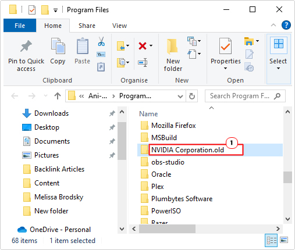This screenshot has height=250, width=295.
Task: Sort by the Name column header
Action: [x=148, y=114]
